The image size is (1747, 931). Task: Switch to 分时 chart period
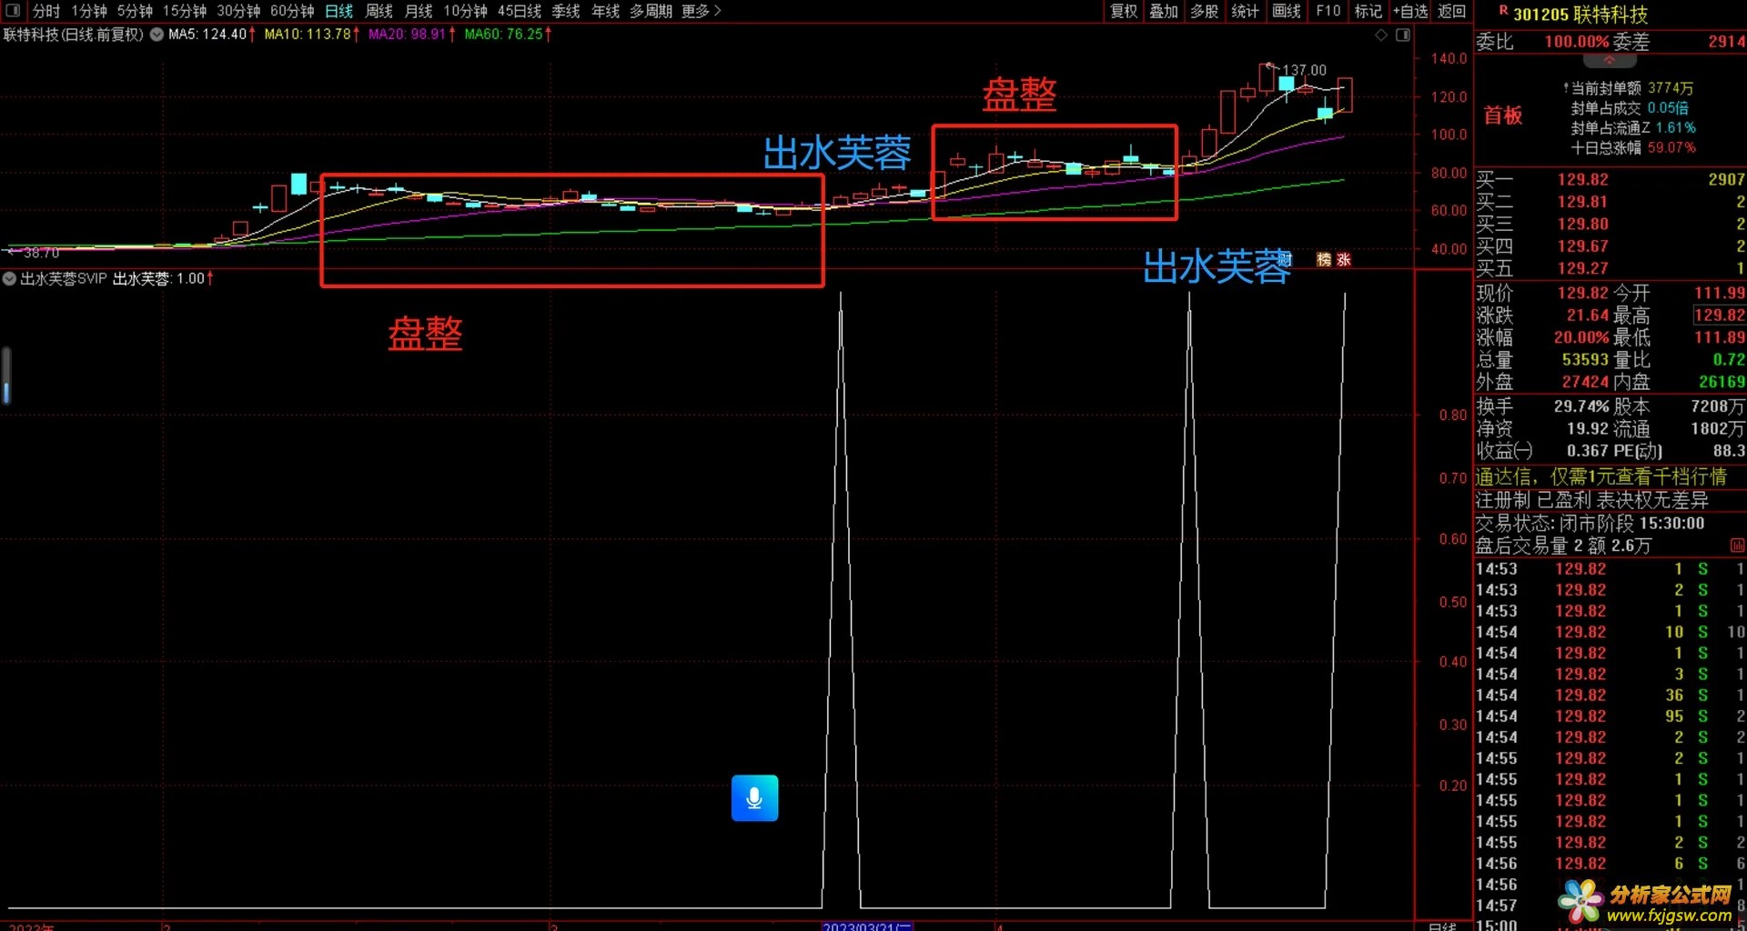[46, 11]
